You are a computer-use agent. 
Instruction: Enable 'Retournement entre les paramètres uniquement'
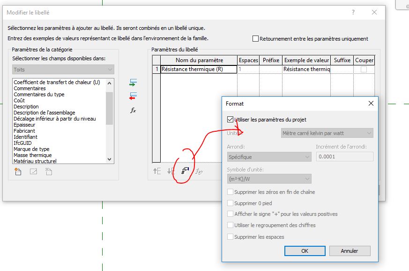tap(255, 39)
